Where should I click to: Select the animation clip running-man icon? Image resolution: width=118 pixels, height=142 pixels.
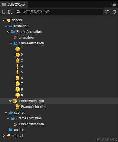coord(15,38)
